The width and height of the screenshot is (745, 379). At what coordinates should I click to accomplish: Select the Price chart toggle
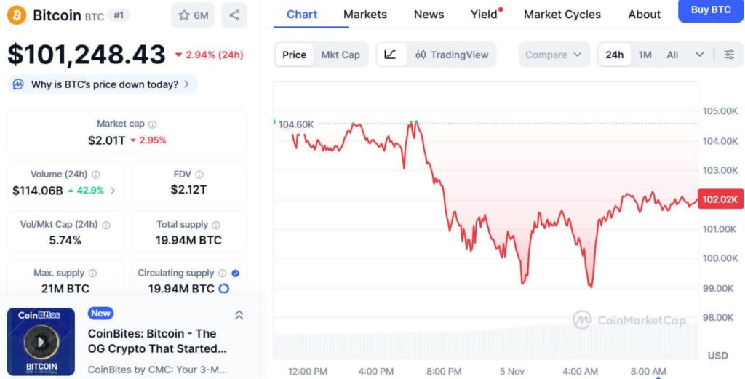294,55
